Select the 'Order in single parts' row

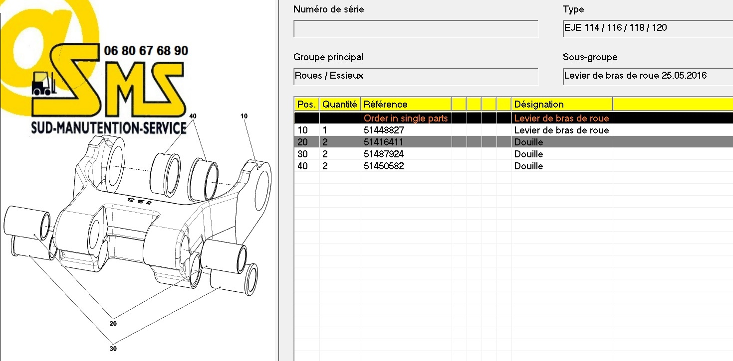(x=513, y=118)
